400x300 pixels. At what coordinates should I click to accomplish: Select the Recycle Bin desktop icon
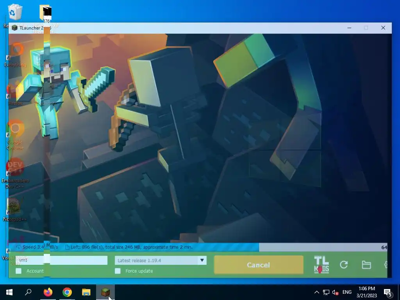(15, 15)
